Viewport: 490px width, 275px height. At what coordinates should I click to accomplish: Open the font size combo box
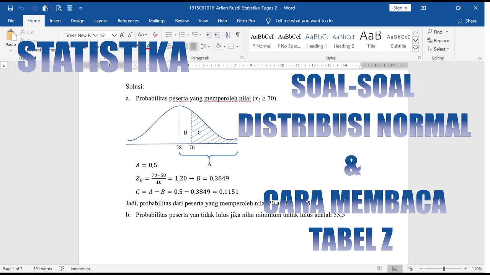click(108, 35)
